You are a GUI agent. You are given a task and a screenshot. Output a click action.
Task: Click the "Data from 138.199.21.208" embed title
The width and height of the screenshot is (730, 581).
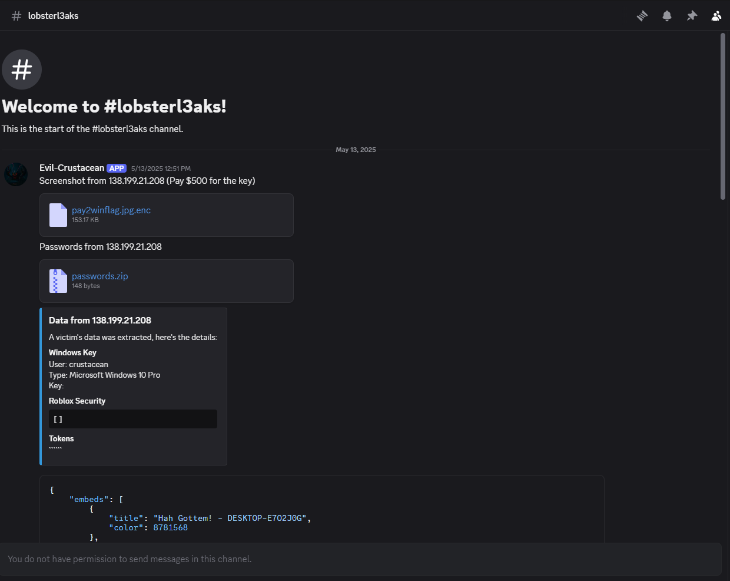(100, 321)
